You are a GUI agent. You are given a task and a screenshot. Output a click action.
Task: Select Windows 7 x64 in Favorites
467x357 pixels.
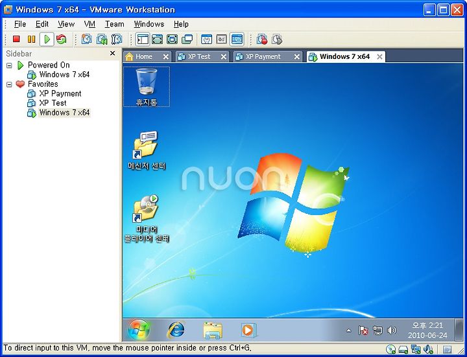click(x=64, y=113)
